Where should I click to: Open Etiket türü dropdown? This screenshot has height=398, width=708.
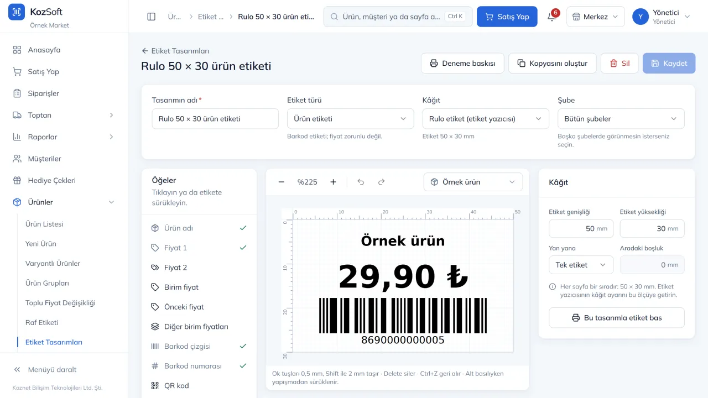350,119
